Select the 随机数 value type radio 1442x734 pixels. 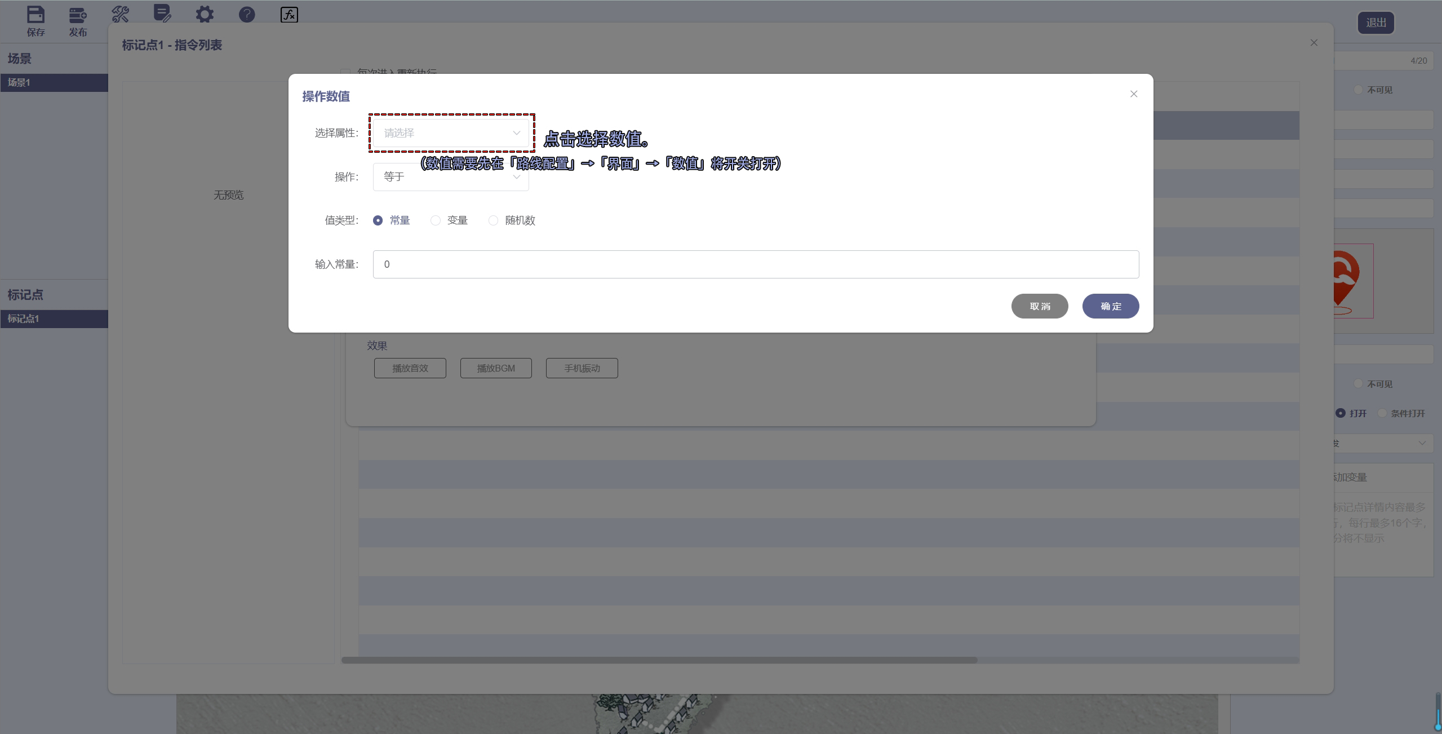click(x=494, y=220)
